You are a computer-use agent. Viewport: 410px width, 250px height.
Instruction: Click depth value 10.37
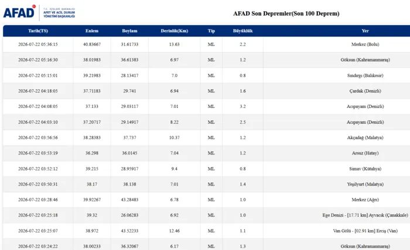(174, 137)
